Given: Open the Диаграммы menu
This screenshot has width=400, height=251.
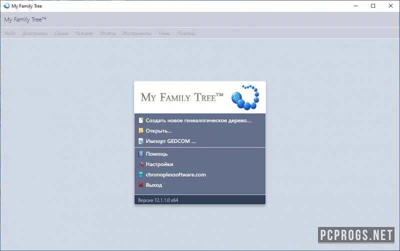Looking at the screenshot, I should 35,33.
